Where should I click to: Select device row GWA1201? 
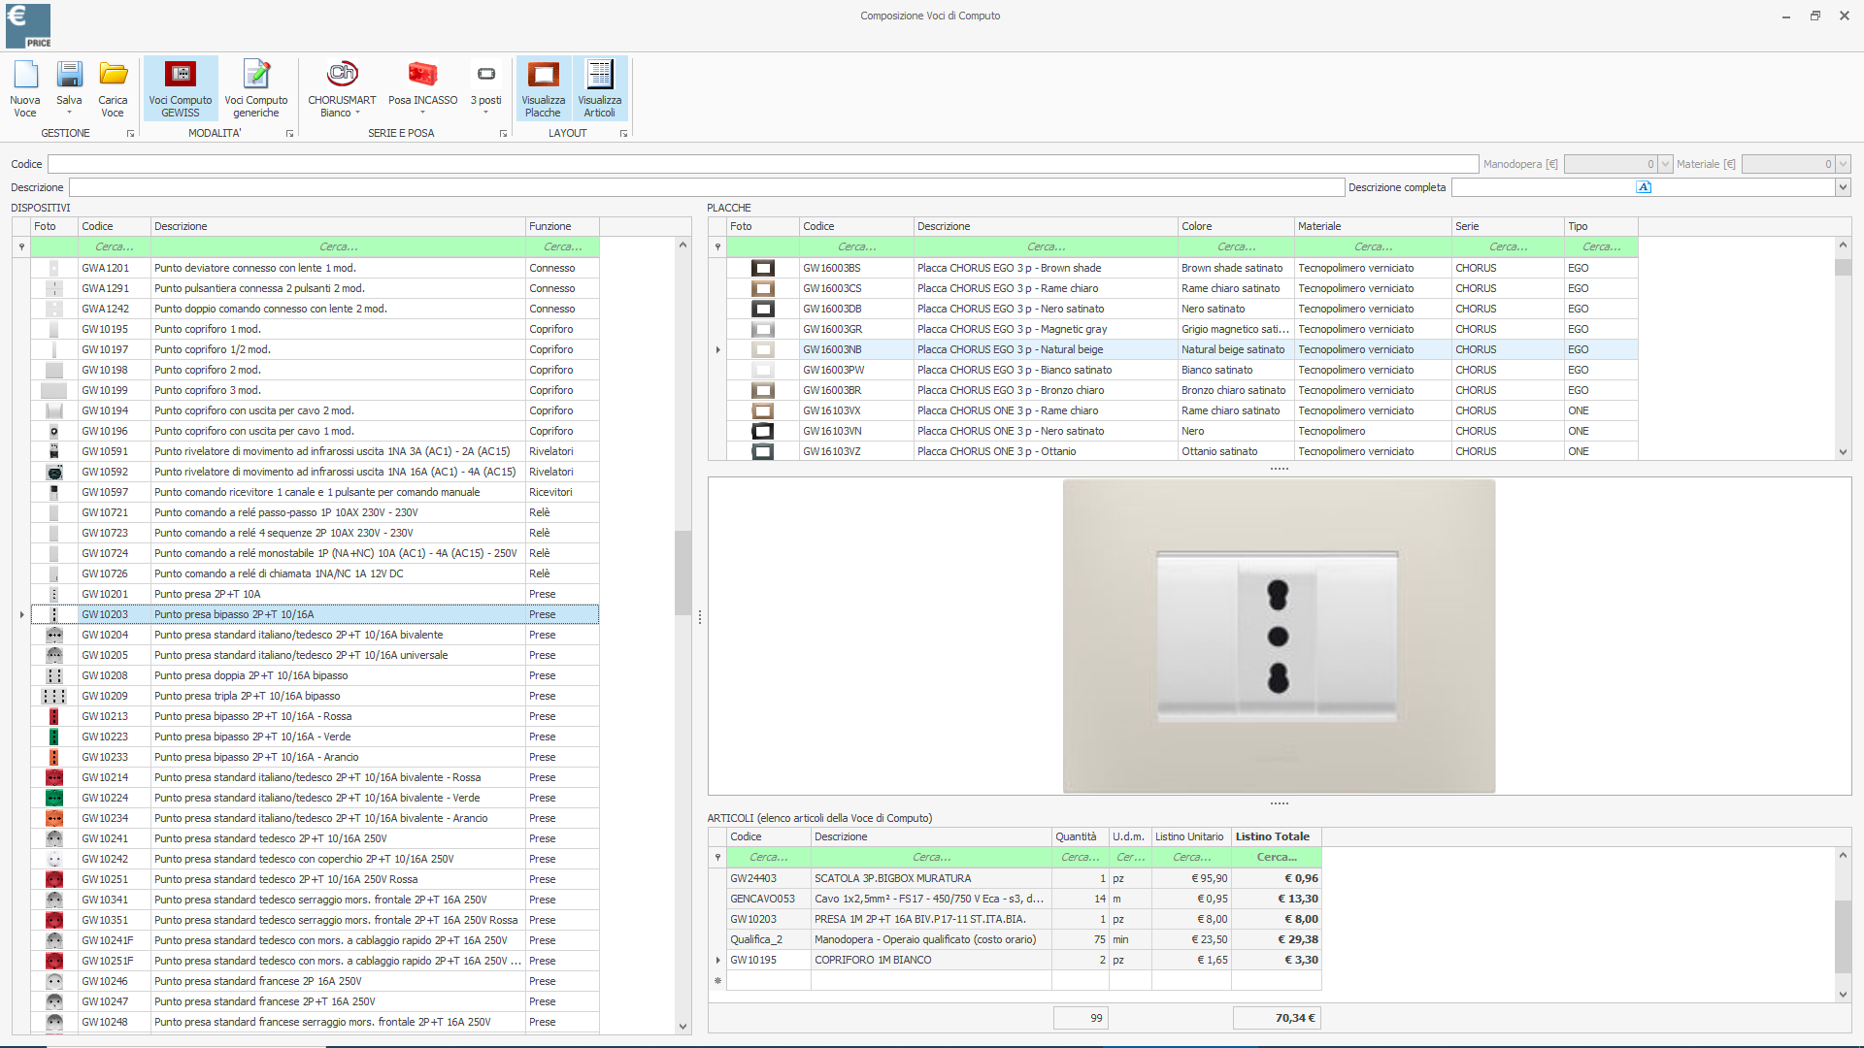[x=315, y=268]
